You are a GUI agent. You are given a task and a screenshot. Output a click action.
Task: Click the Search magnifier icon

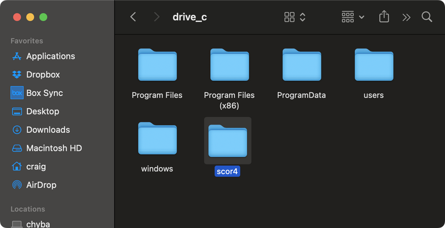(427, 17)
